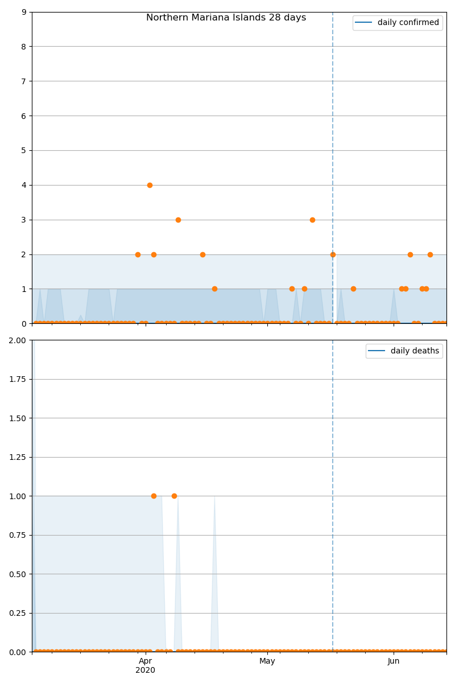Click the first orange death point at 1.00
This screenshot has height=683, width=455.
[154, 496]
